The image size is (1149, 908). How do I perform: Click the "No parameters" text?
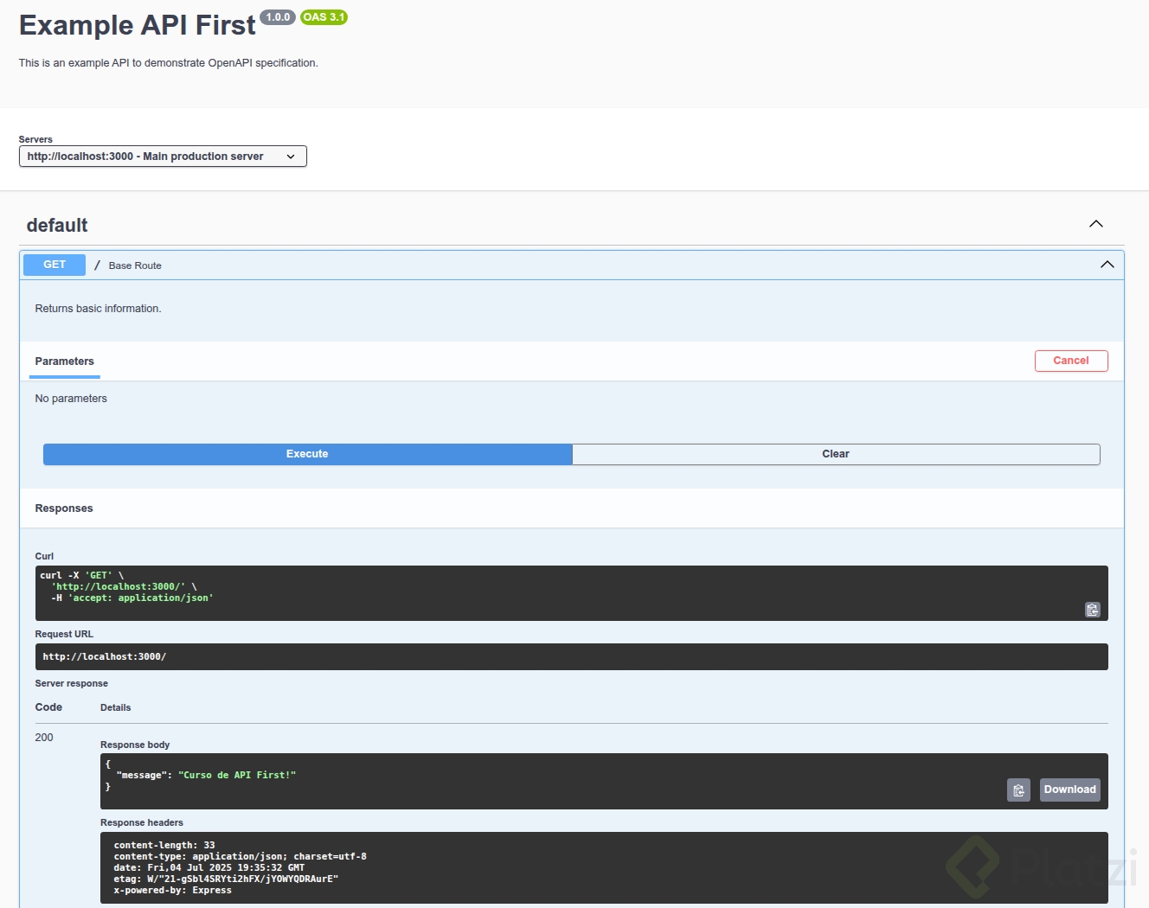71,399
